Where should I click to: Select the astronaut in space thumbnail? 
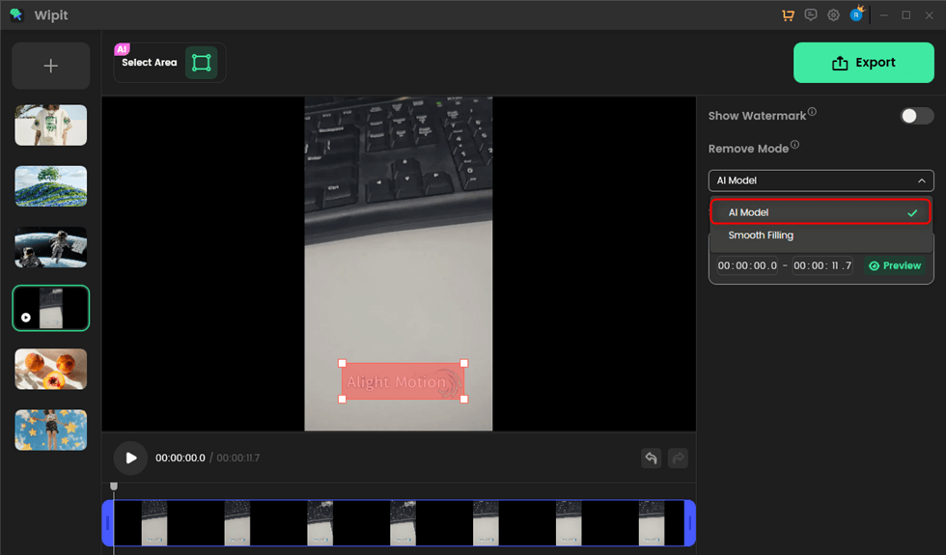click(50, 247)
